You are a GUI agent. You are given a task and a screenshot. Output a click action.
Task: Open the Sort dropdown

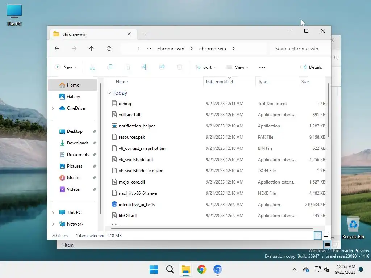pyautogui.click(x=206, y=67)
